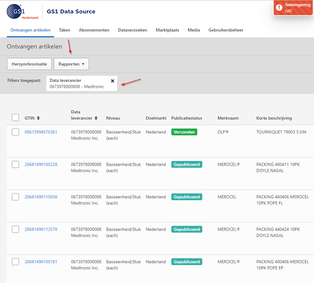Click the DLP® brand name cell

pyautogui.click(x=223, y=132)
